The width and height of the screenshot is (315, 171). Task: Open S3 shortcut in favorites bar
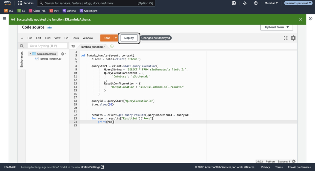(21, 11)
